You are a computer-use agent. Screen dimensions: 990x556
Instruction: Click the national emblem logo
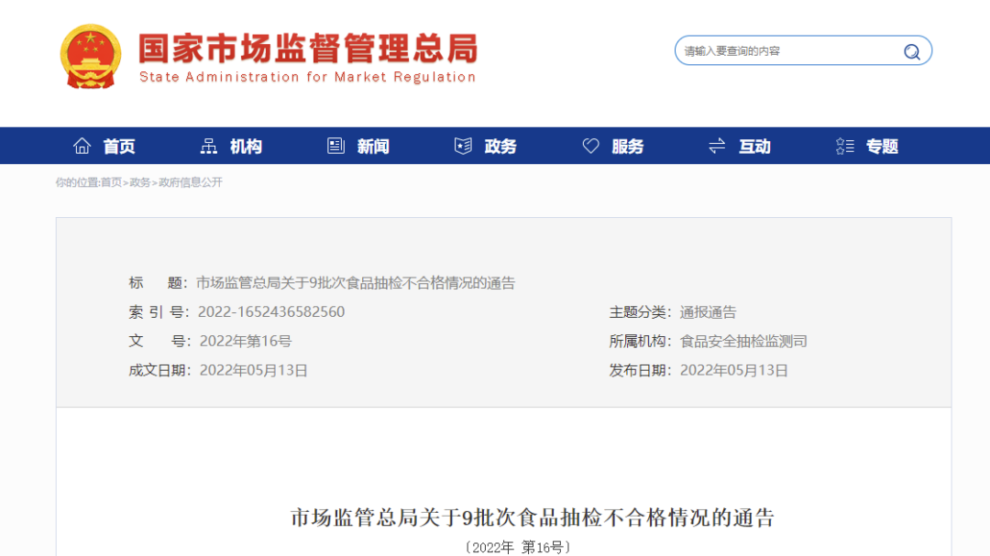point(90,56)
